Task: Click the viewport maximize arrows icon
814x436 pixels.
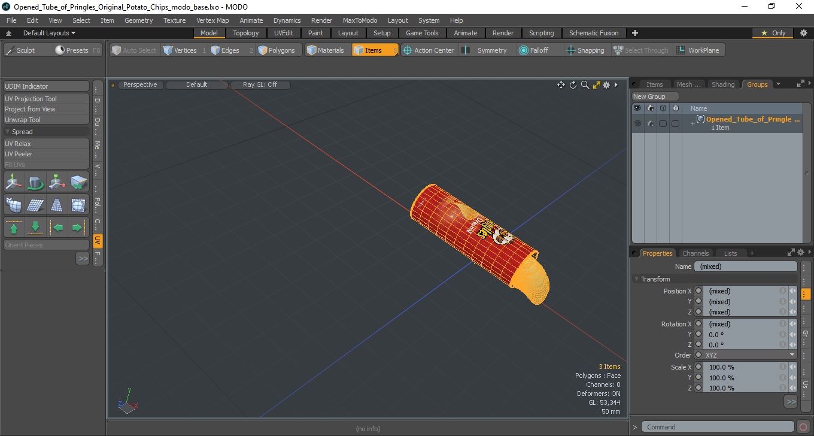Action: [596, 85]
